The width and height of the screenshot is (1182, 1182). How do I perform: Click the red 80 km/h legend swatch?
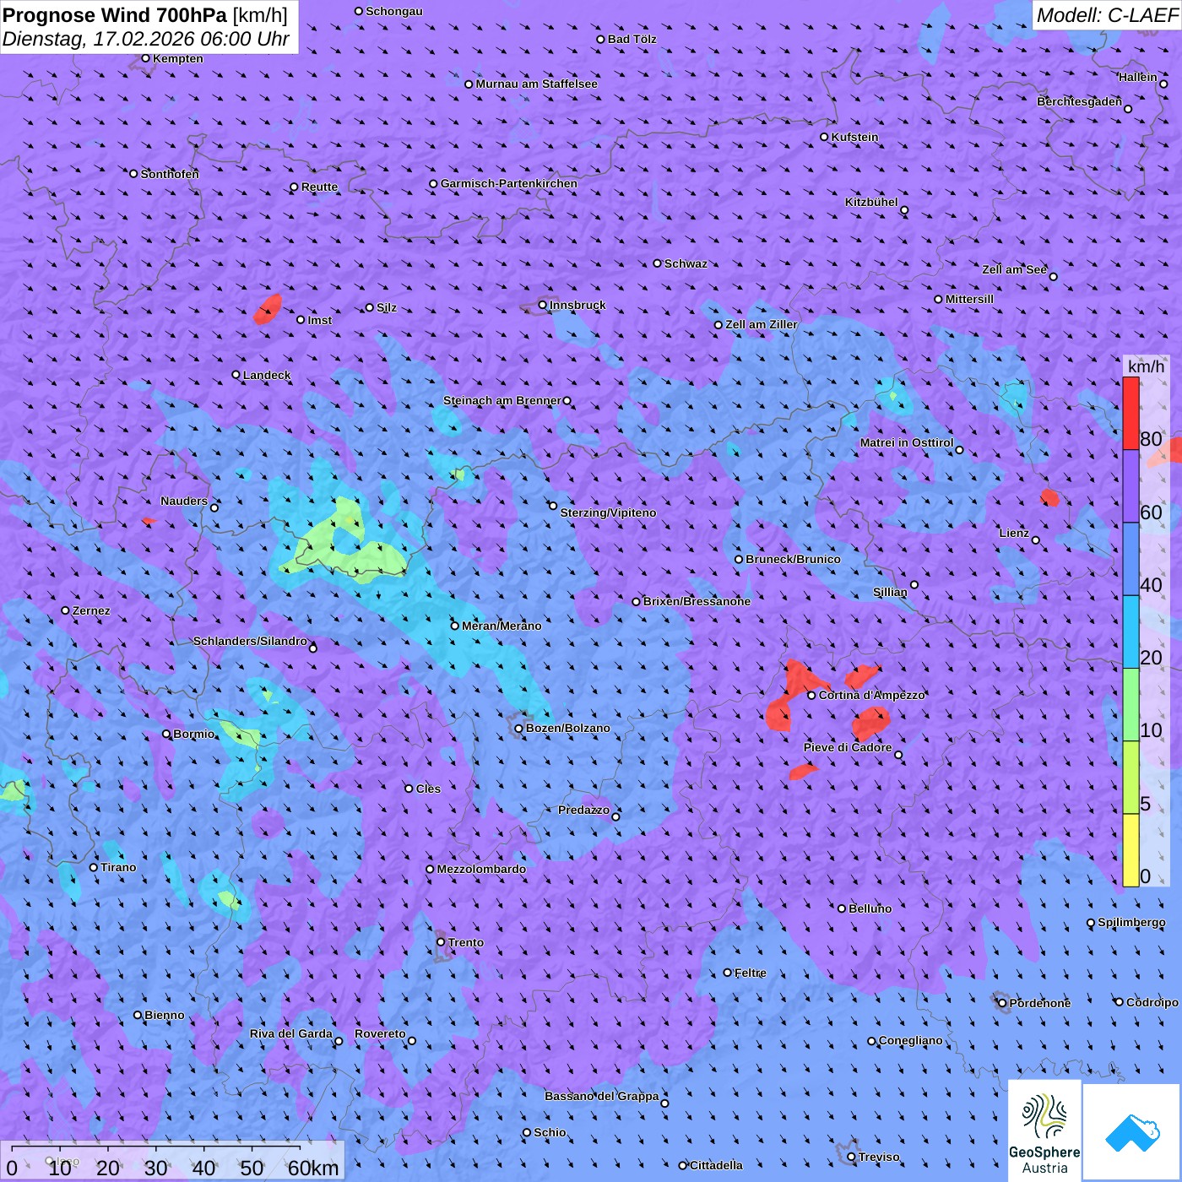[x=1130, y=413]
